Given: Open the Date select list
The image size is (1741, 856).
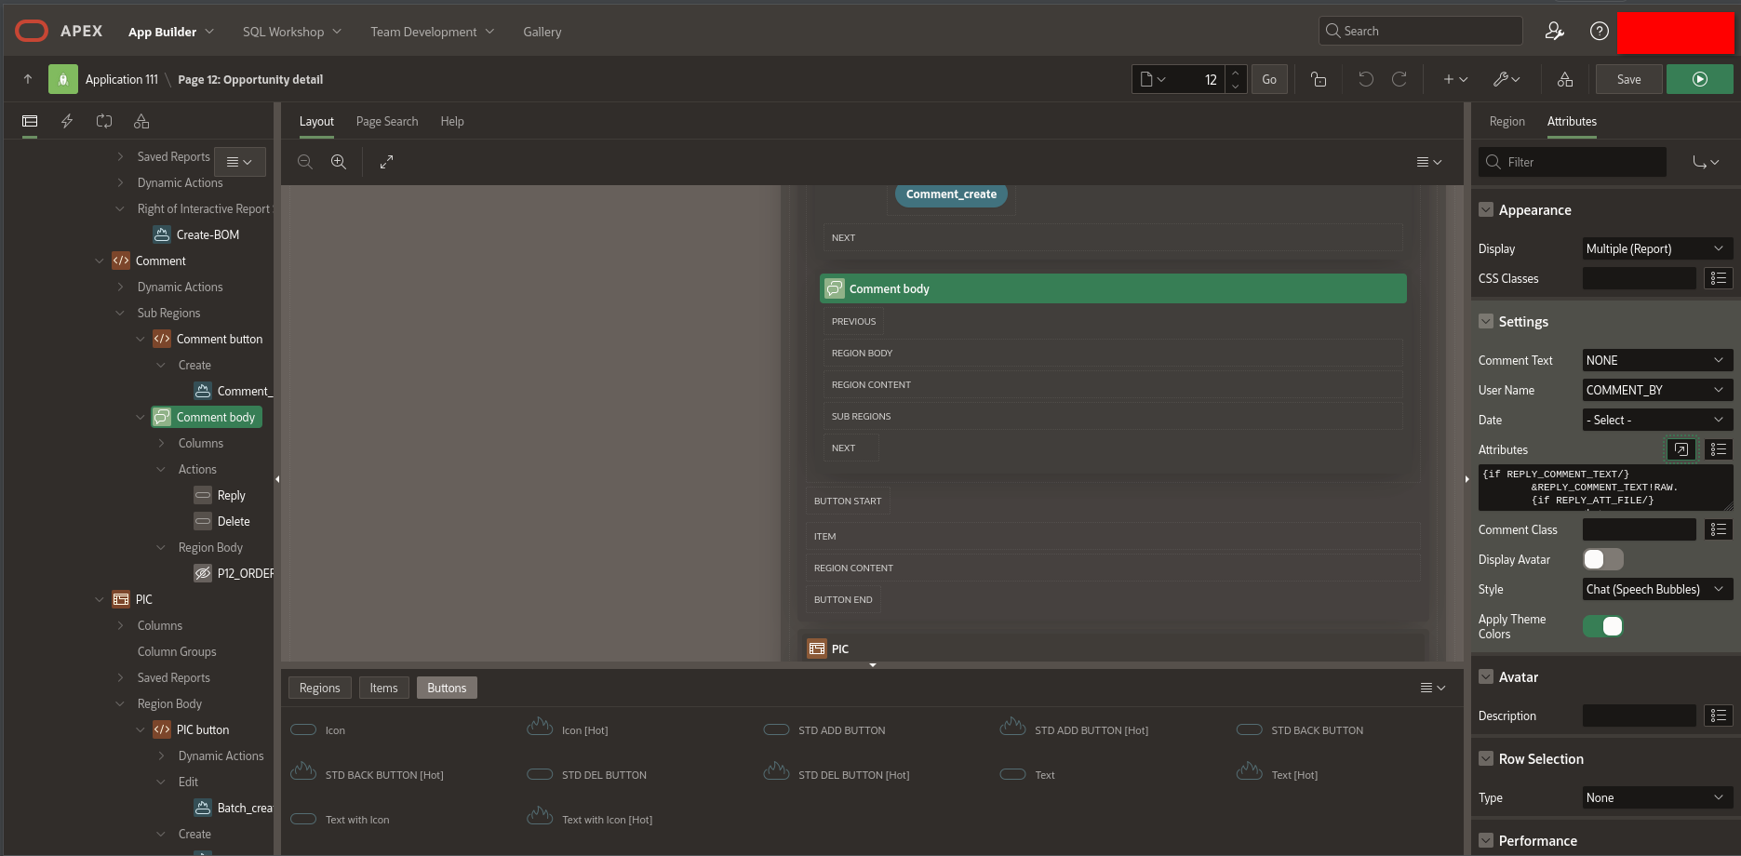Looking at the screenshot, I should 1656,420.
